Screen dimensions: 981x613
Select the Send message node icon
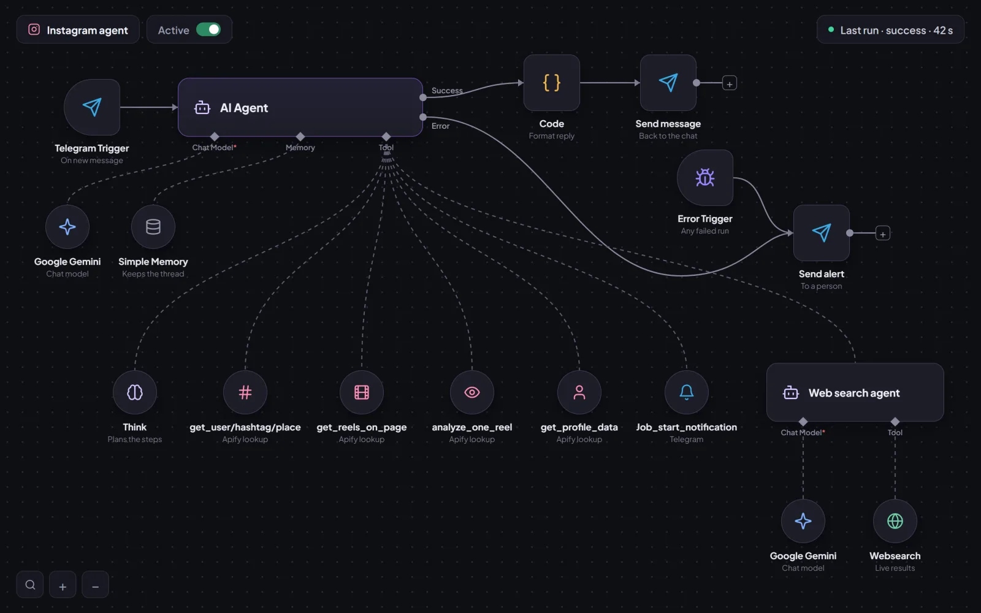click(x=668, y=83)
